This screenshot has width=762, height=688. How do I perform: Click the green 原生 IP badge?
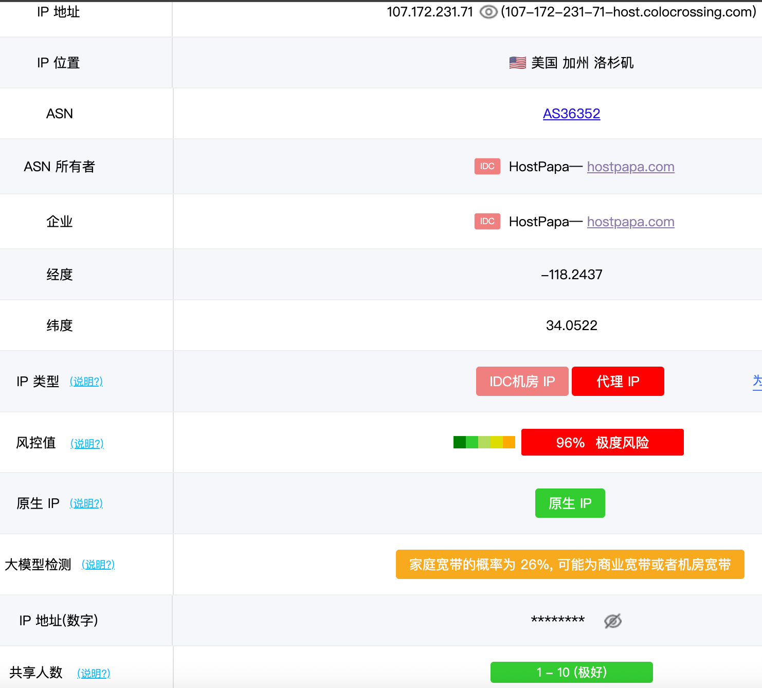click(570, 503)
